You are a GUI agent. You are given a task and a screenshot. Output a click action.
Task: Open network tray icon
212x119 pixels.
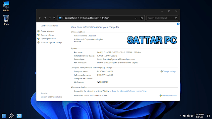188,116
